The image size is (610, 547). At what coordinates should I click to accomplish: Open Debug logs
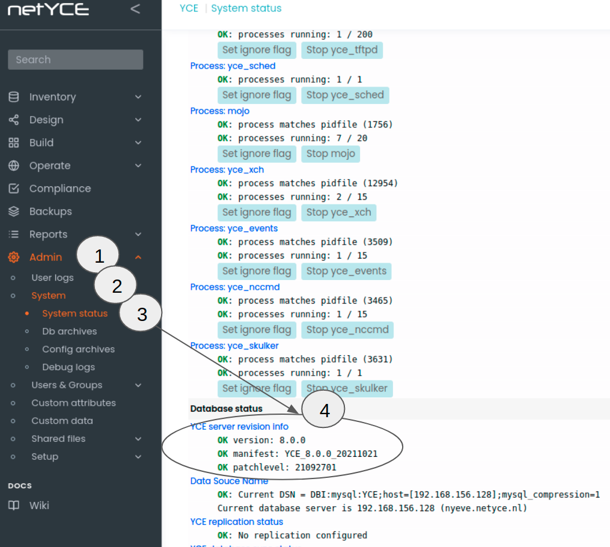(69, 367)
